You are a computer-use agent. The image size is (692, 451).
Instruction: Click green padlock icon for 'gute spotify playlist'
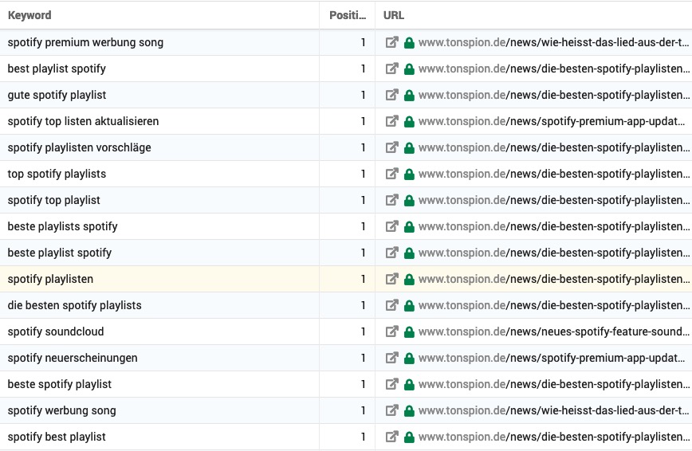pos(409,96)
